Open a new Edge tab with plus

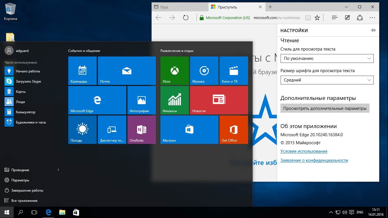pyautogui.click(x=270, y=7)
